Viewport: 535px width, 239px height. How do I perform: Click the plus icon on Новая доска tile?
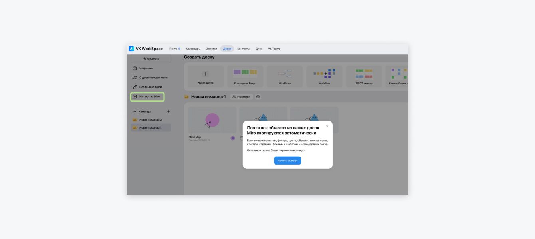[206, 74]
